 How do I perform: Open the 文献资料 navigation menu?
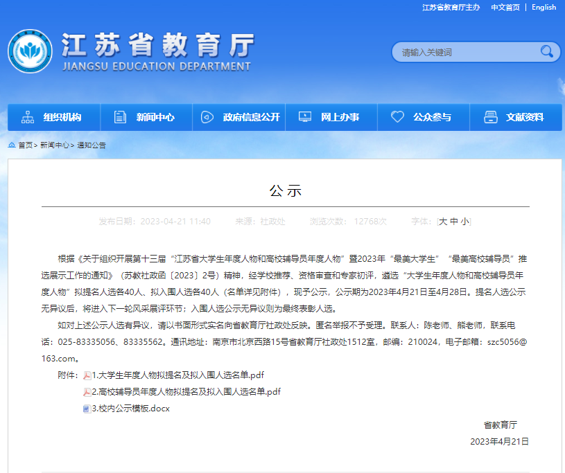(524, 117)
